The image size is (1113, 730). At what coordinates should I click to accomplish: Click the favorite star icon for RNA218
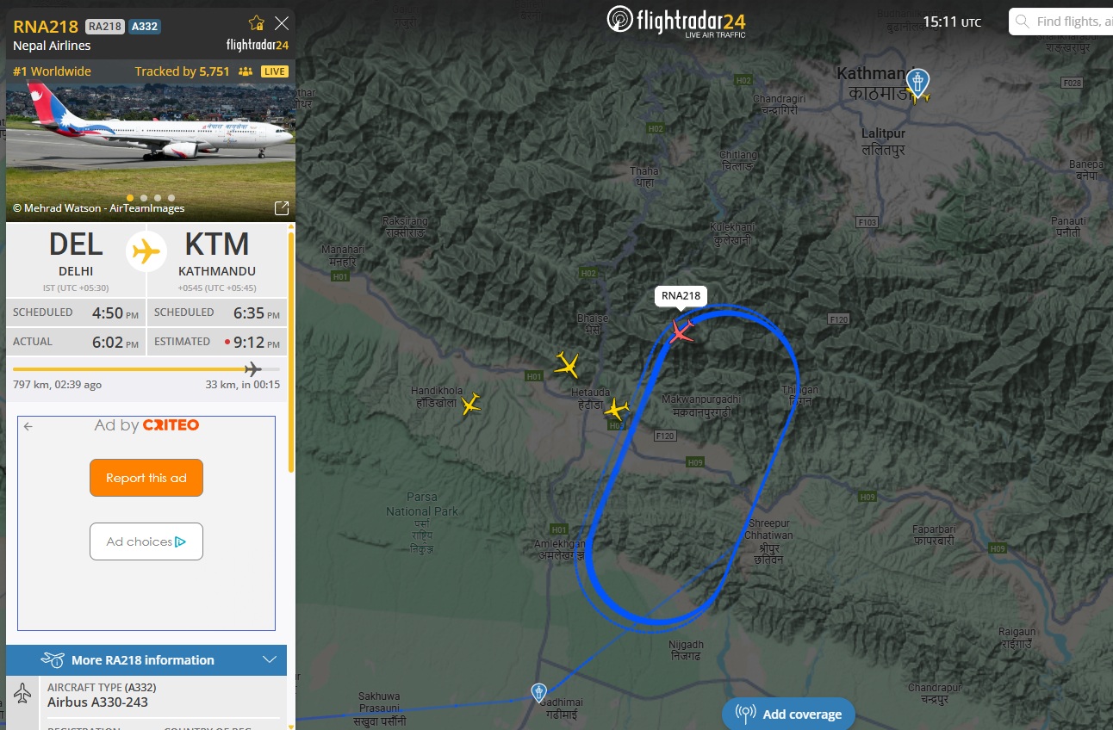pyautogui.click(x=256, y=23)
